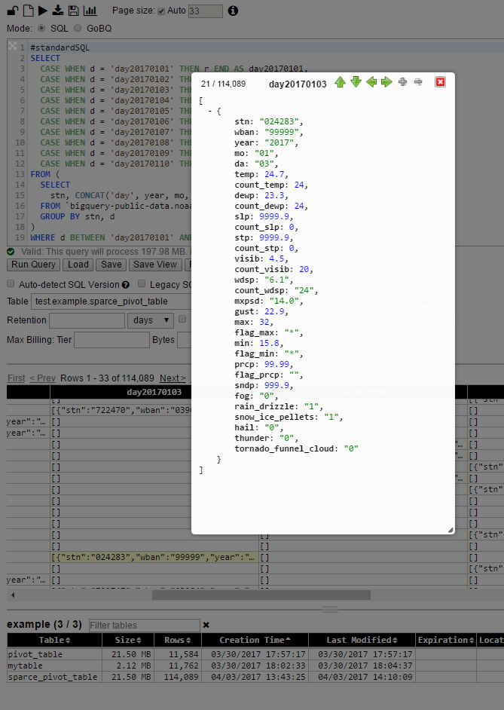The width and height of the screenshot is (504, 710).
Task: Go to First results page
Action: tap(17, 378)
